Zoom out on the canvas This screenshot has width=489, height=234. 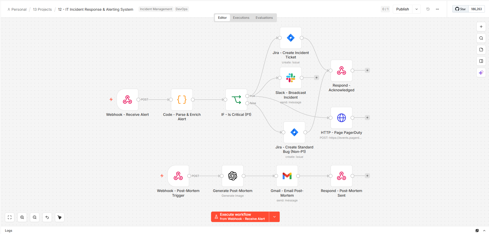click(x=35, y=217)
